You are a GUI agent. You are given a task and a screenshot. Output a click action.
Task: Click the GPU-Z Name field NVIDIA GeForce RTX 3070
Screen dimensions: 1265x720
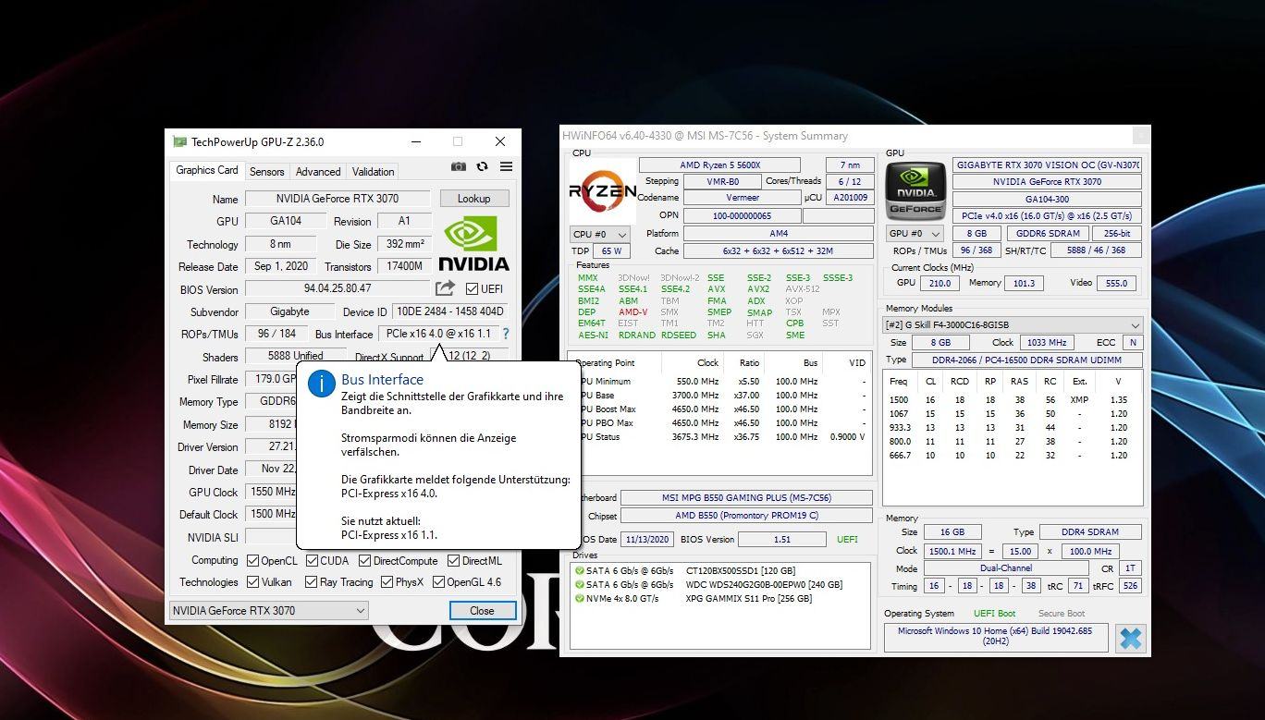coord(338,198)
